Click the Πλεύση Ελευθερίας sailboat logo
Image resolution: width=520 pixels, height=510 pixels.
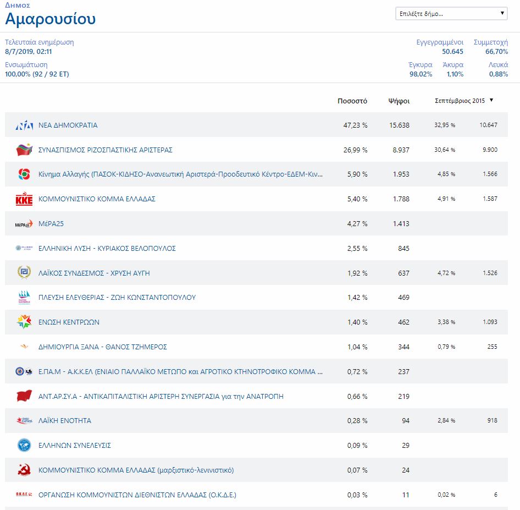tap(24, 297)
